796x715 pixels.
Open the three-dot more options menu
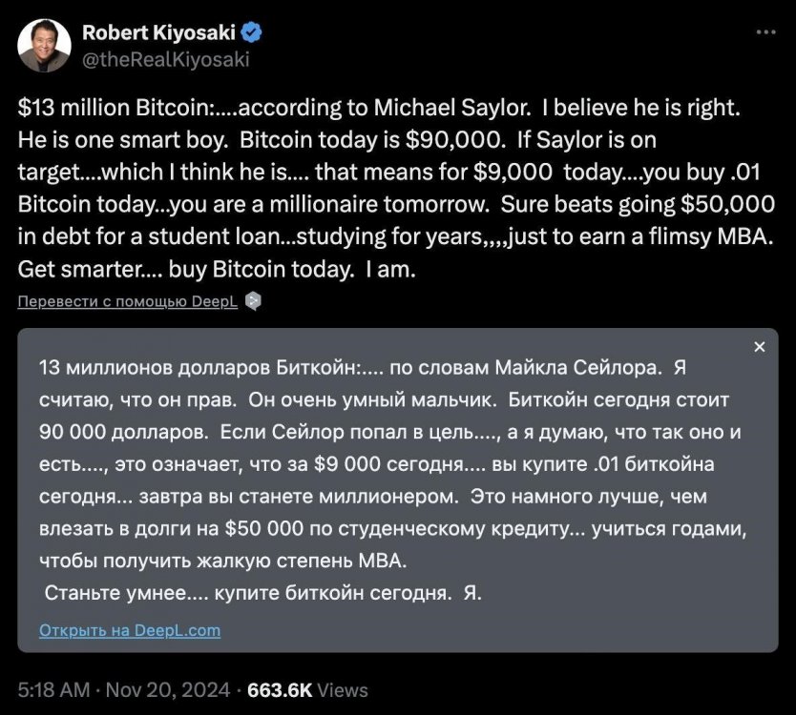[765, 31]
